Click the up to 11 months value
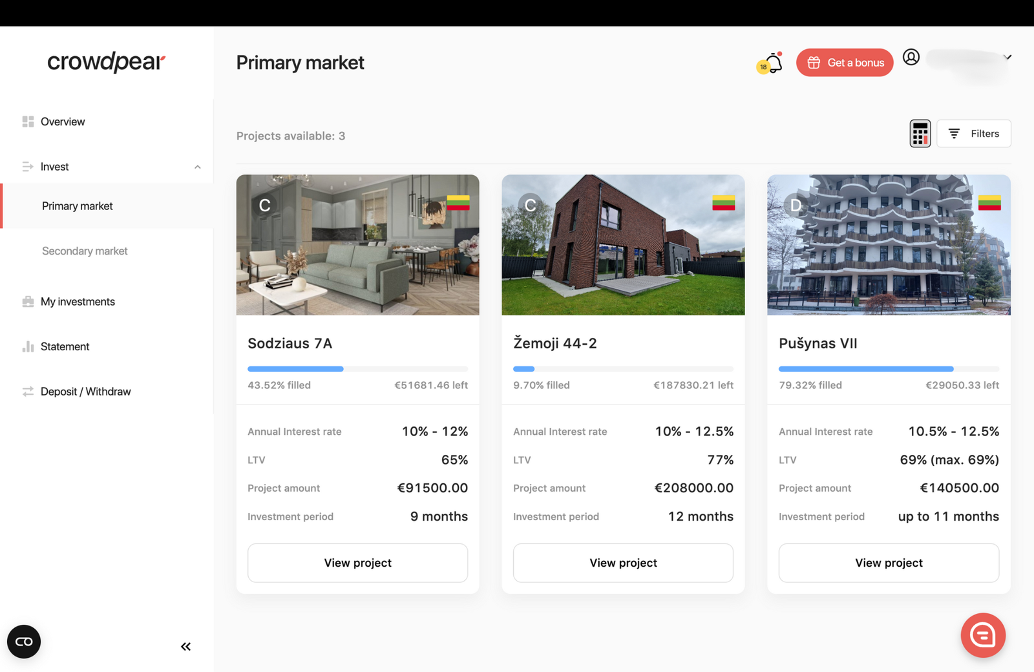 click(949, 516)
